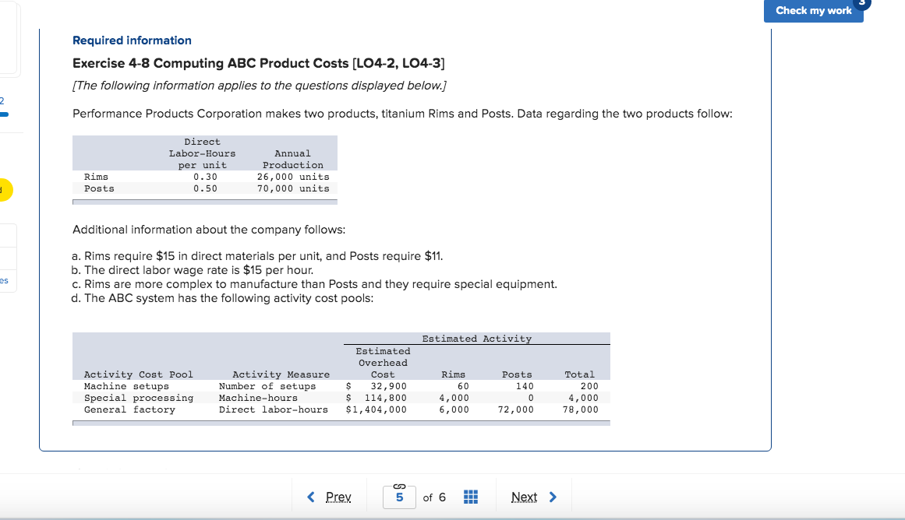905x520 pixels.
Task: Click the scrollbar beneath the activity cost table
Action: pyautogui.click(x=341, y=422)
